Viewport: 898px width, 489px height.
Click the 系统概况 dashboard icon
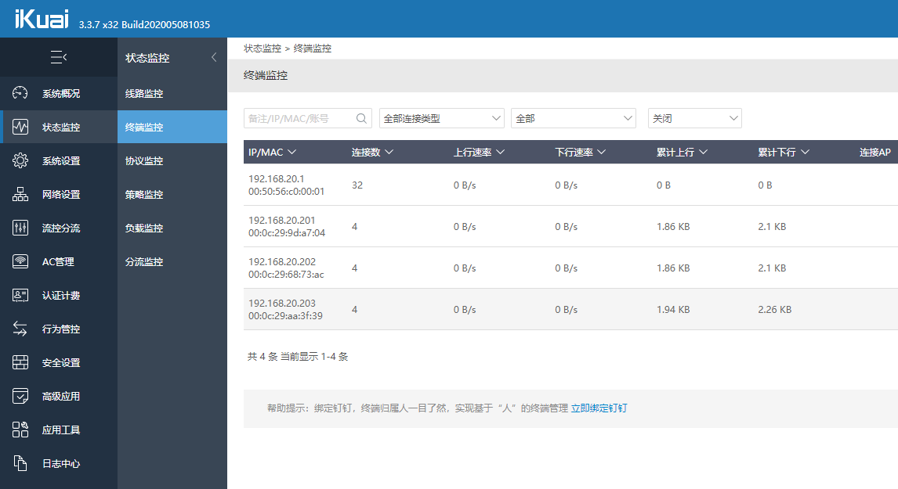point(20,94)
